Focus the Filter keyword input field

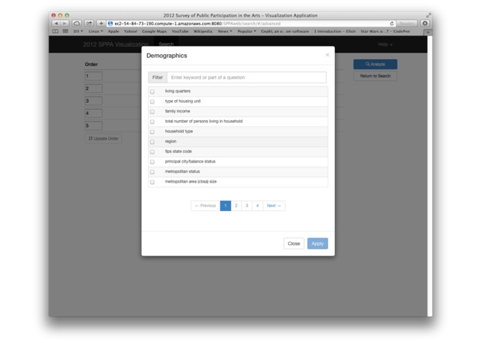[246, 77]
